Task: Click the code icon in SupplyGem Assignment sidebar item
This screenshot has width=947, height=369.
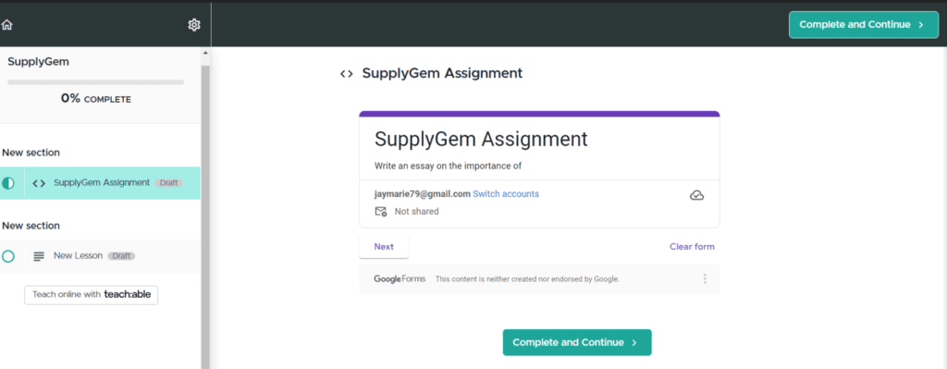Action: click(x=39, y=184)
